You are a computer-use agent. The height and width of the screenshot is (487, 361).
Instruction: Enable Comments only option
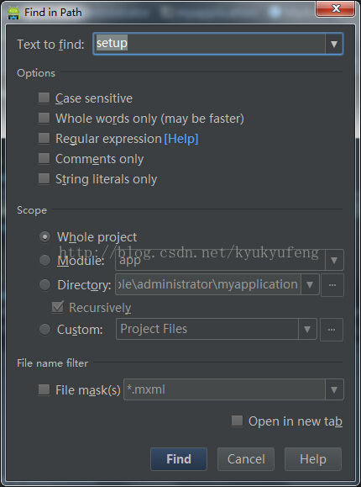click(x=44, y=158)
